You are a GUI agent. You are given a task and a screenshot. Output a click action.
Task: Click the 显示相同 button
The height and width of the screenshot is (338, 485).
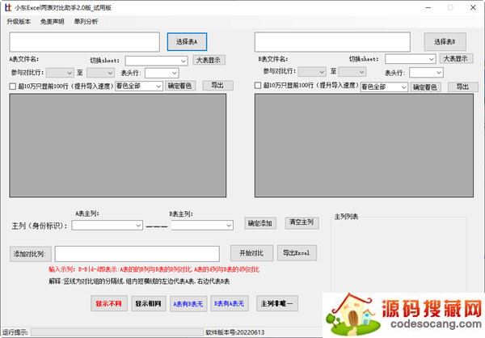click(149, 304)
